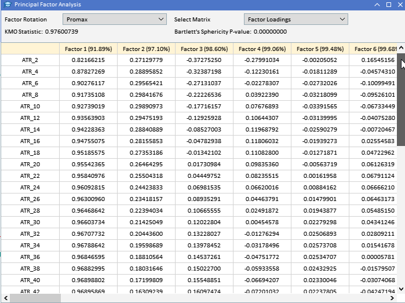Select the ATR_20 row header
The width and height of the screenshot is (405, 303).
pos(30,165)
